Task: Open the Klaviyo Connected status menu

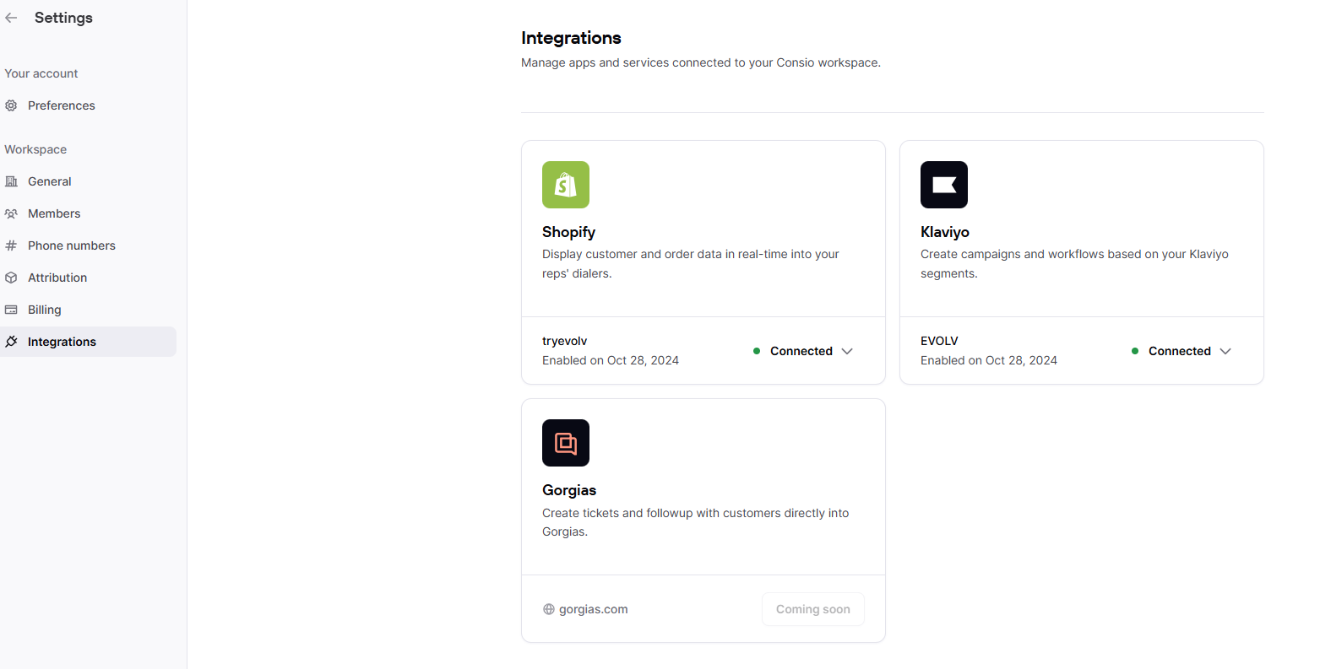Action: click(1181, 351)
